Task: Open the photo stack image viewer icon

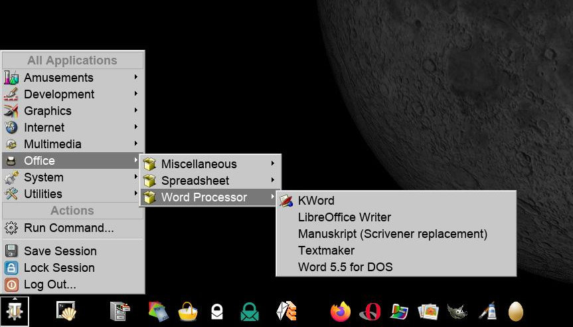Action: 428,312
